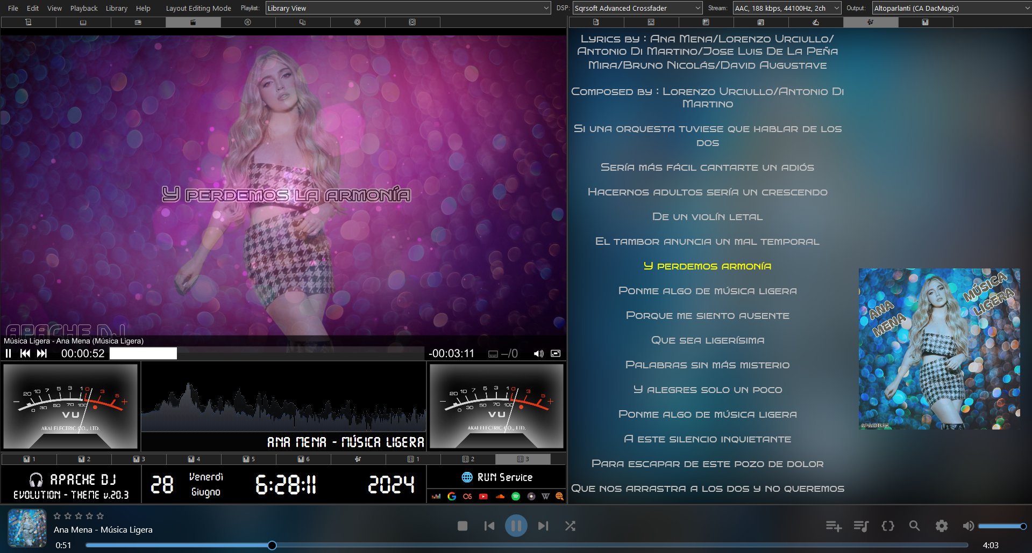The height and width of the screenshot is (553, 1032).
Task: Open the Wikipedia W service icon
Action: [x=545, y=496]
